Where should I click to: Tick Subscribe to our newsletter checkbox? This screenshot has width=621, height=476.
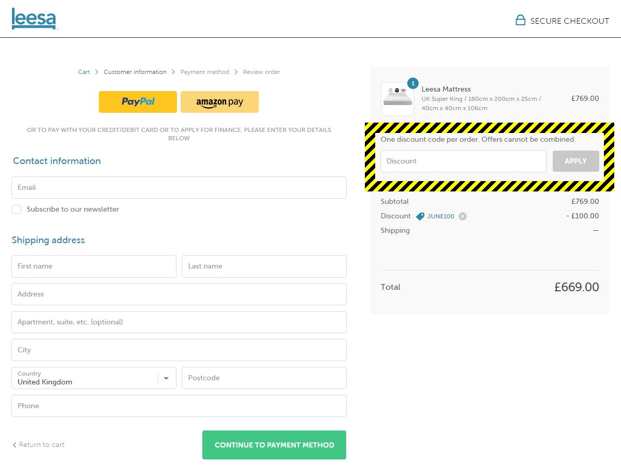point(17,210)
